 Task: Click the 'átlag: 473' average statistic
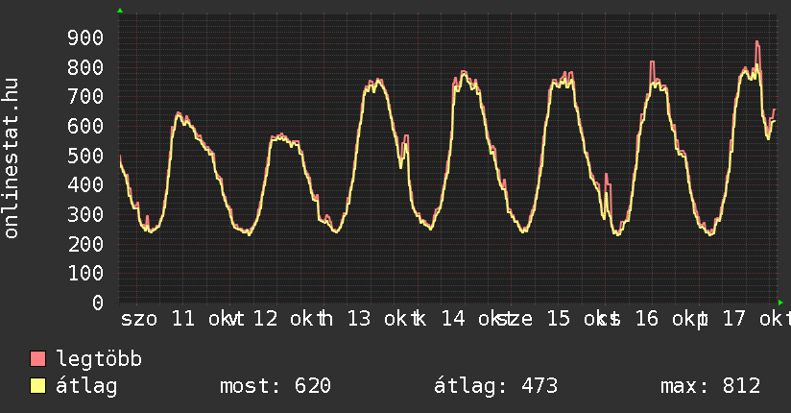point(495,387)
